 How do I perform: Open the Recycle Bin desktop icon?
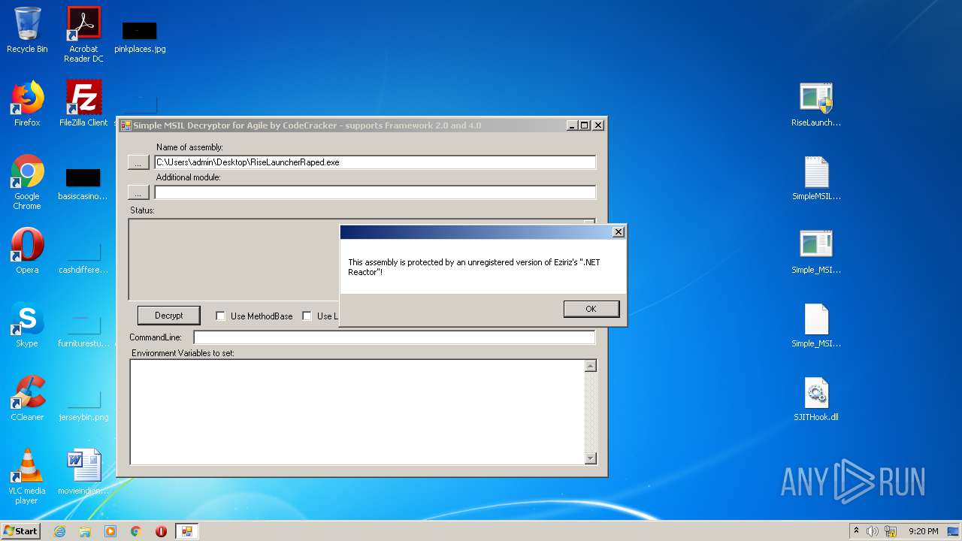tap(27, 30)
